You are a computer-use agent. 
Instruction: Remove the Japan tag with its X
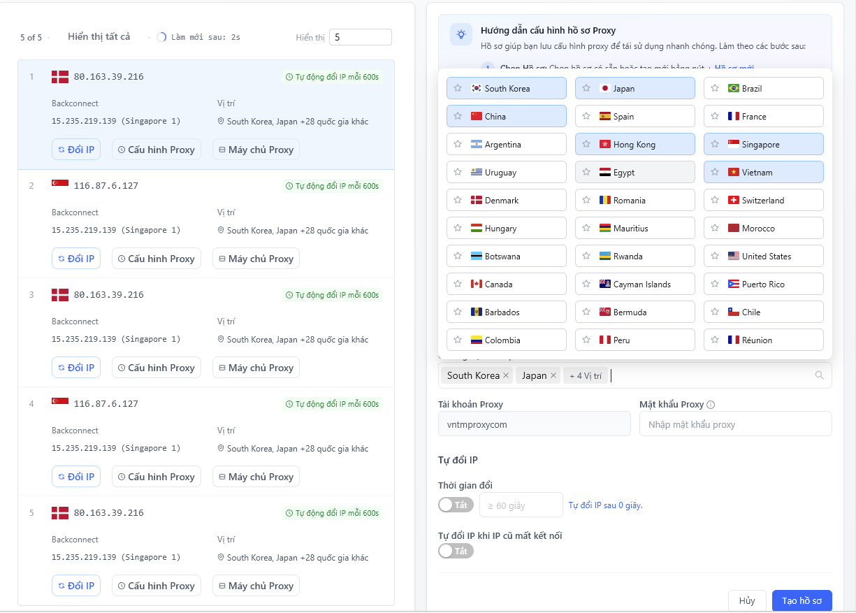click(553, 375)
